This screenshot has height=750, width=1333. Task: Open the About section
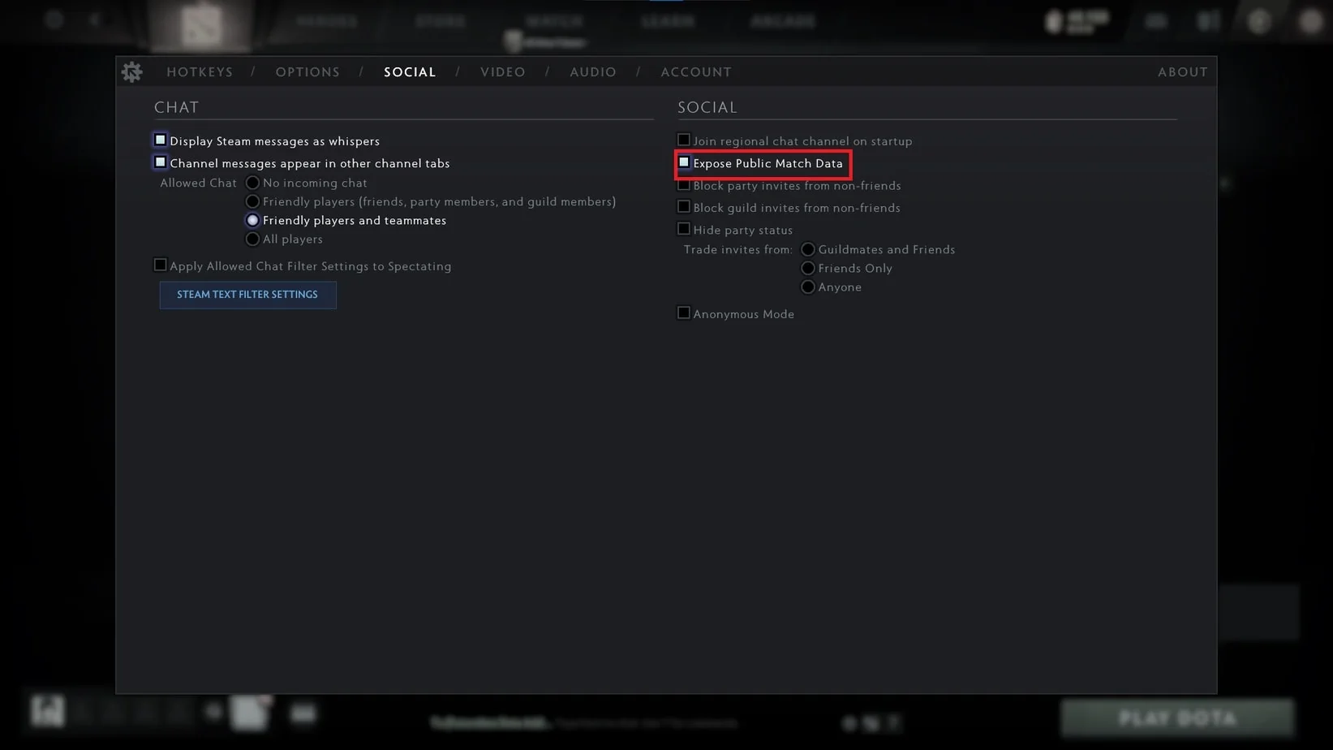(x=1182, y=72)
